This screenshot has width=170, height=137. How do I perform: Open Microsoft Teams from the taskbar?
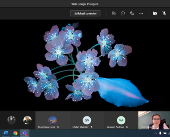coord(25,133)
